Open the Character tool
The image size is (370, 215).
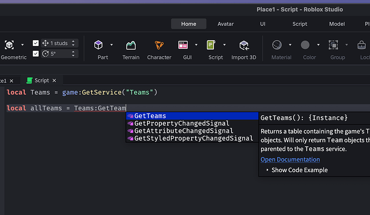point(159,45)
